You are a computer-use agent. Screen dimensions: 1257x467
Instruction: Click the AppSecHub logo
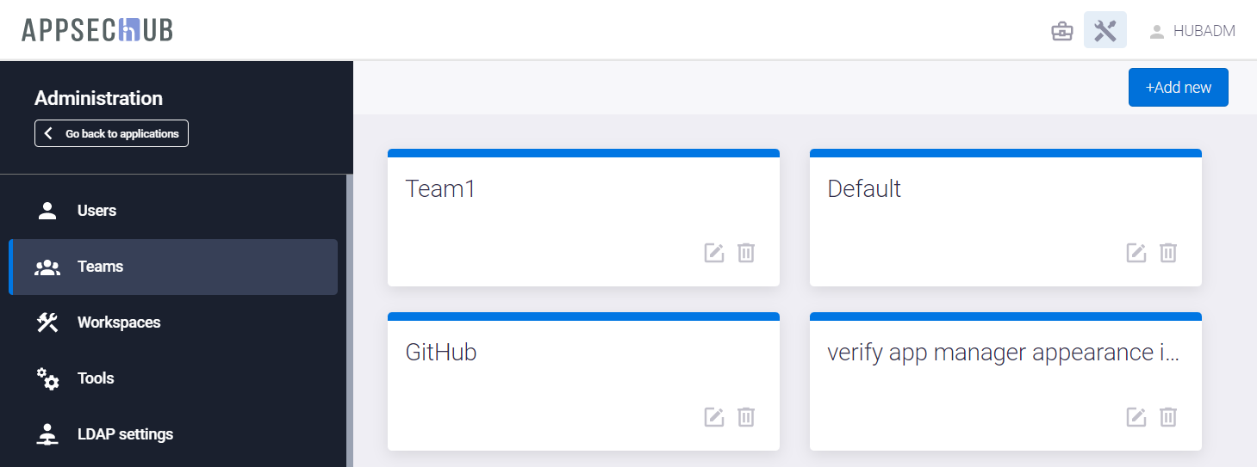point(97,30)
